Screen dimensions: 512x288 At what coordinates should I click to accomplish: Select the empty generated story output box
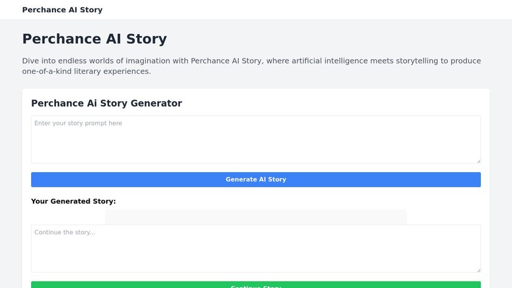255,217
